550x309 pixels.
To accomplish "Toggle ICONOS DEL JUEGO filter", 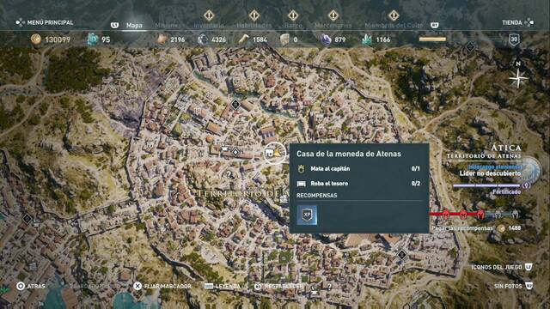I will coord(502,267).
